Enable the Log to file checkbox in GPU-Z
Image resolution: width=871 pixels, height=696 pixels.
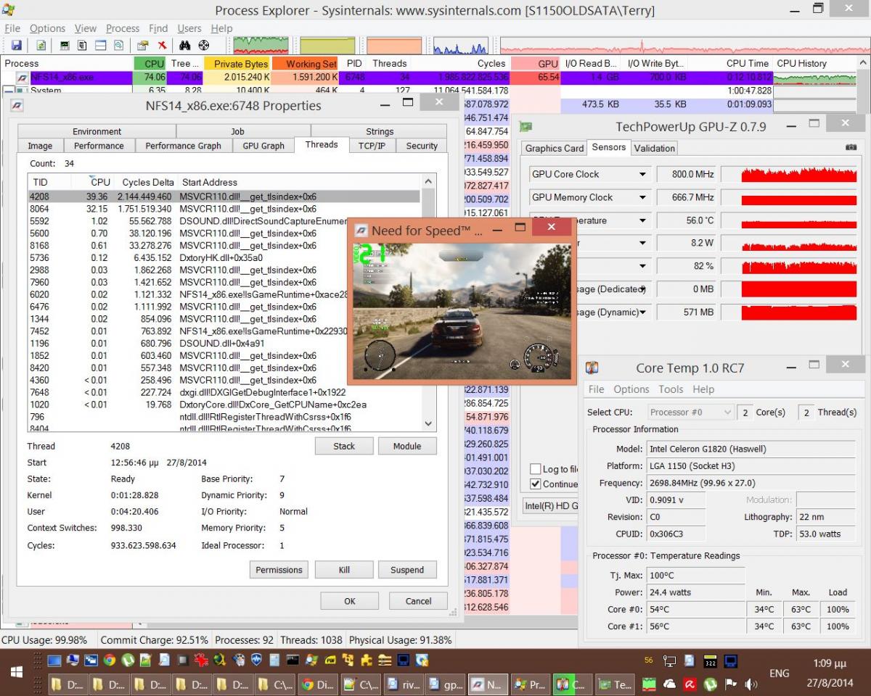(536, 468)
